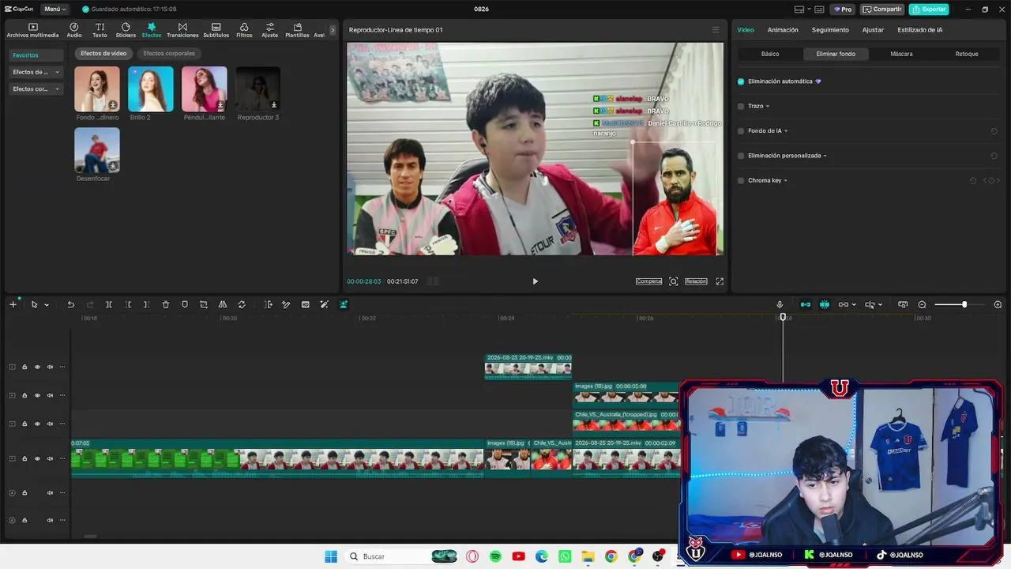Select the Desenfocar effect thumbnail

[97, 150]
